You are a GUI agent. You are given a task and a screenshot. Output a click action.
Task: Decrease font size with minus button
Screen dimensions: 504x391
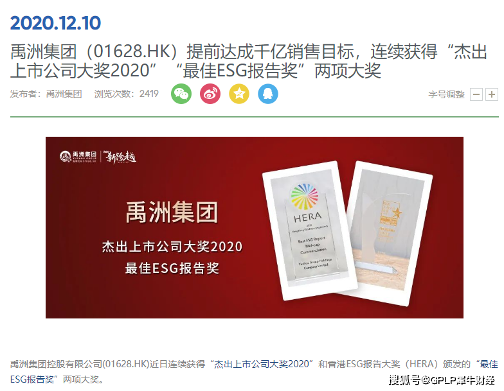476,94
